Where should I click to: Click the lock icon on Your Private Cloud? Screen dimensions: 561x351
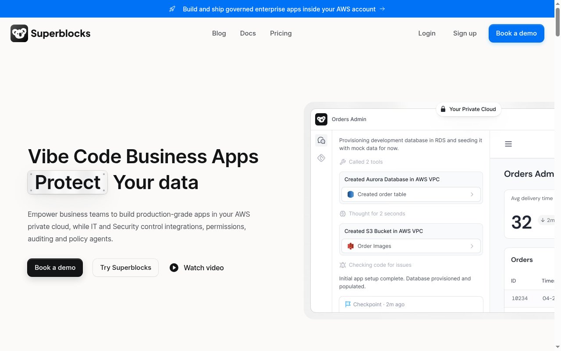pos(443,109)
